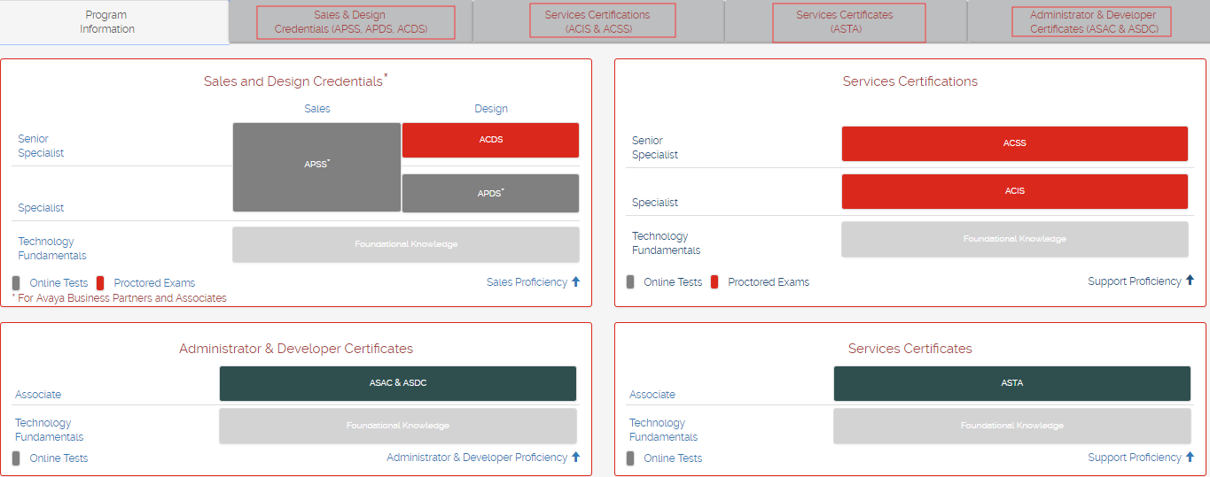Click up arrow beside Support Proficiency in Services Certificates
This screenshot has width=1210, height=477.
pyautogui.click(x=1190, y=458)
